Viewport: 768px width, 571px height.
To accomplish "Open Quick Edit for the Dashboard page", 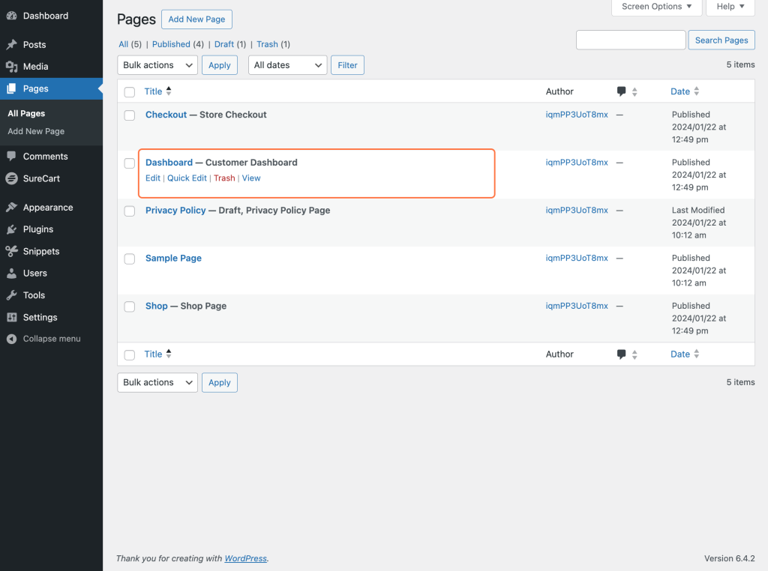I will pyautogui.click(x=187, y=178).
